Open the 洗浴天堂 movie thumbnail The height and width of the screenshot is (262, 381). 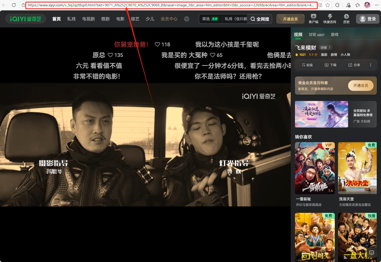(x=357, y=168)
